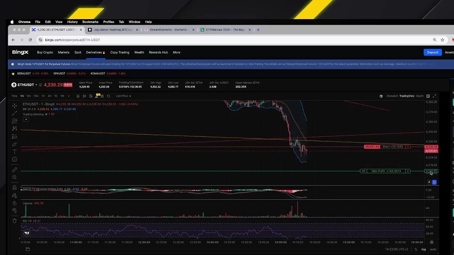Open the Profiles menu in menu bar
The image size is (454, 255).
[x=109, y=22]
